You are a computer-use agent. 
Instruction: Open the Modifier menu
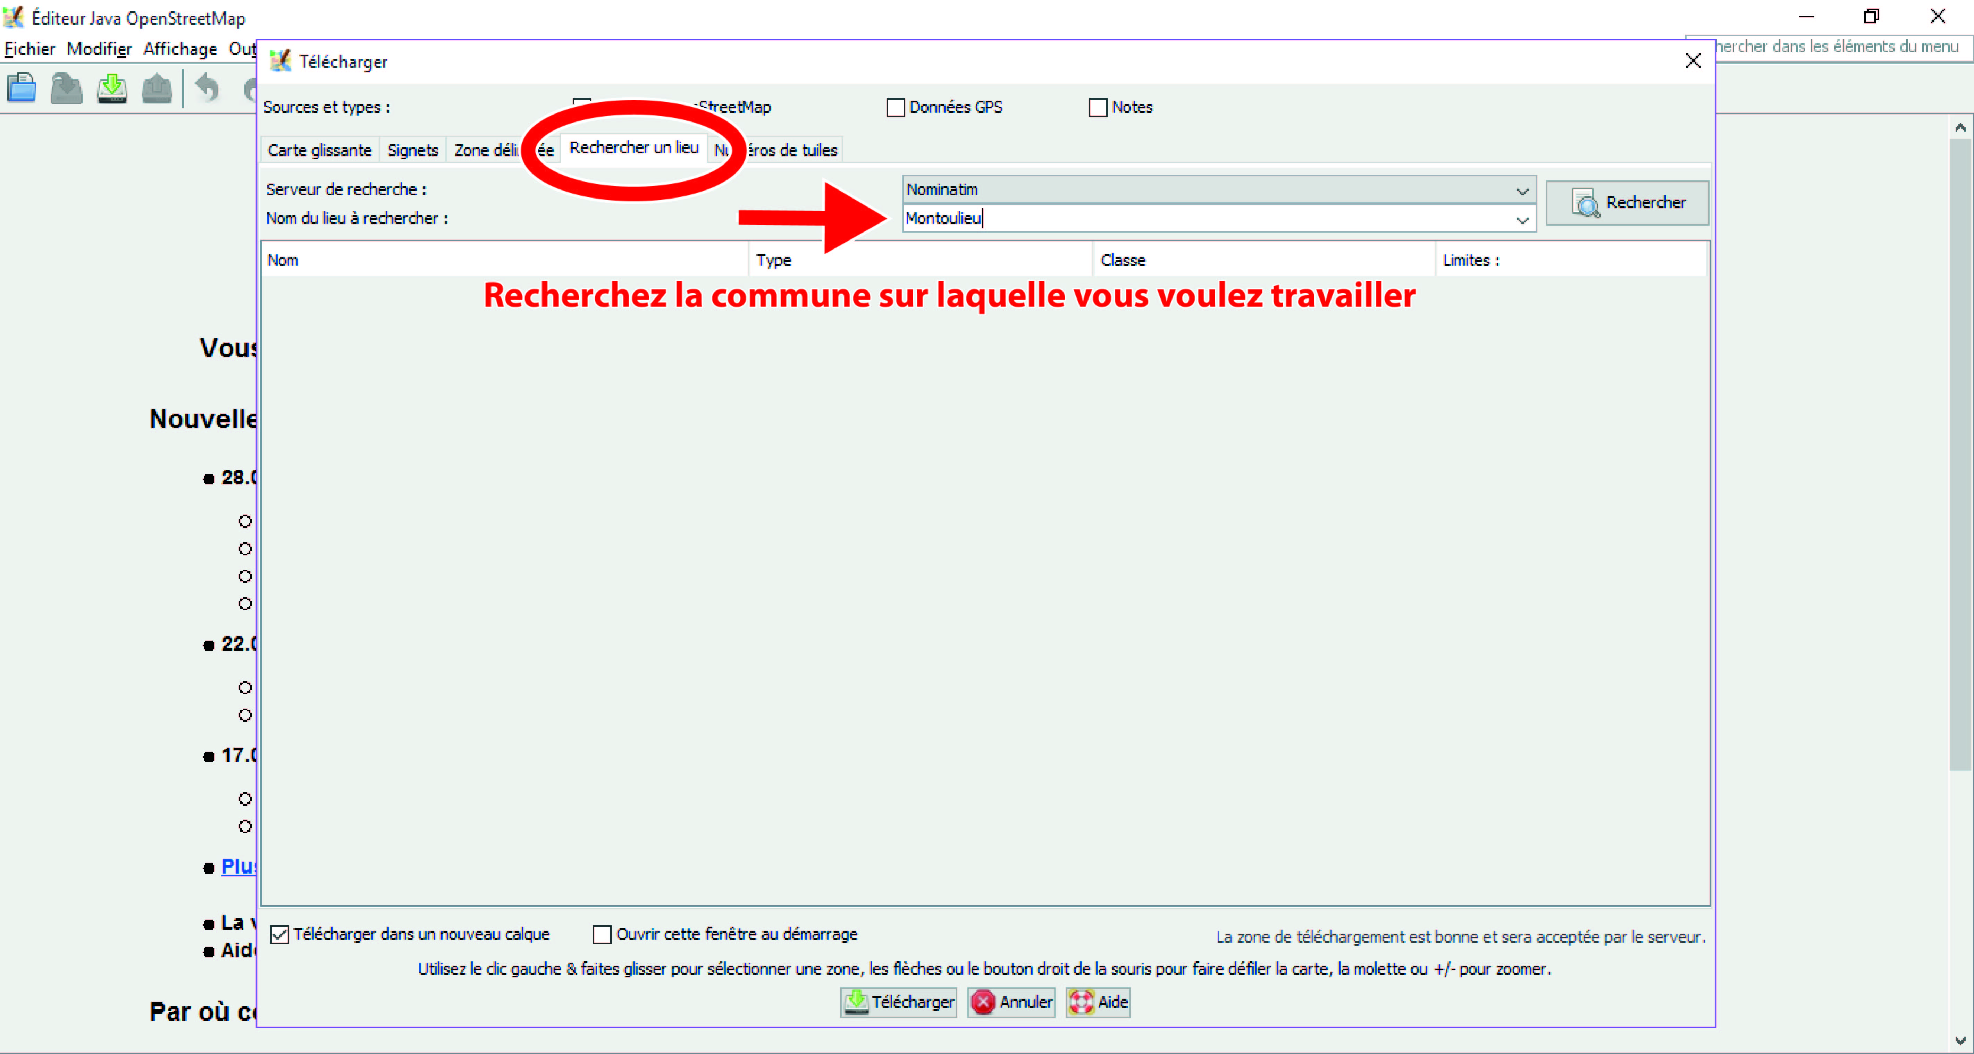click(99, 49)
